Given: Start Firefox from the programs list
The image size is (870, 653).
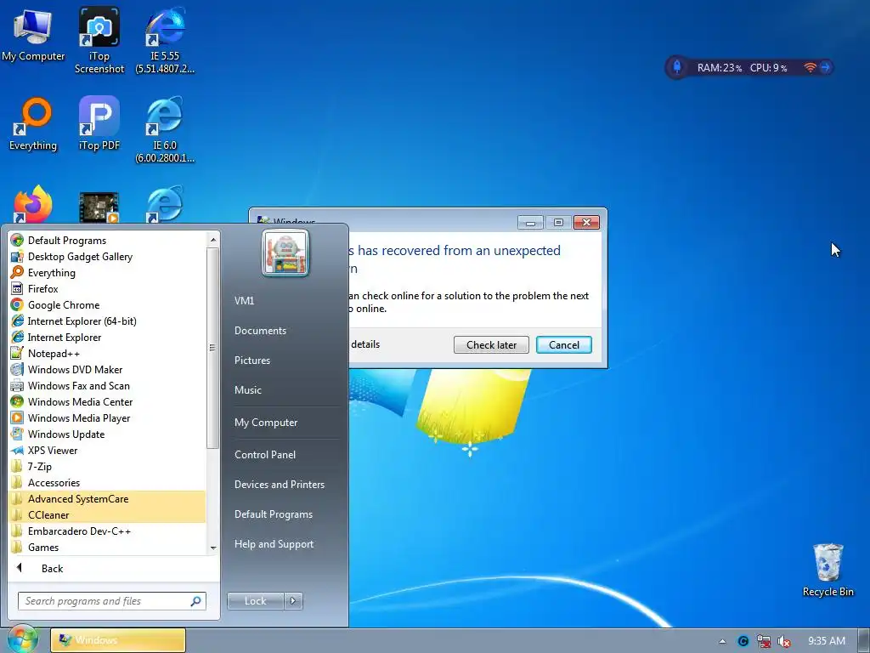Looking at the screenshot, I should [108, 289].
